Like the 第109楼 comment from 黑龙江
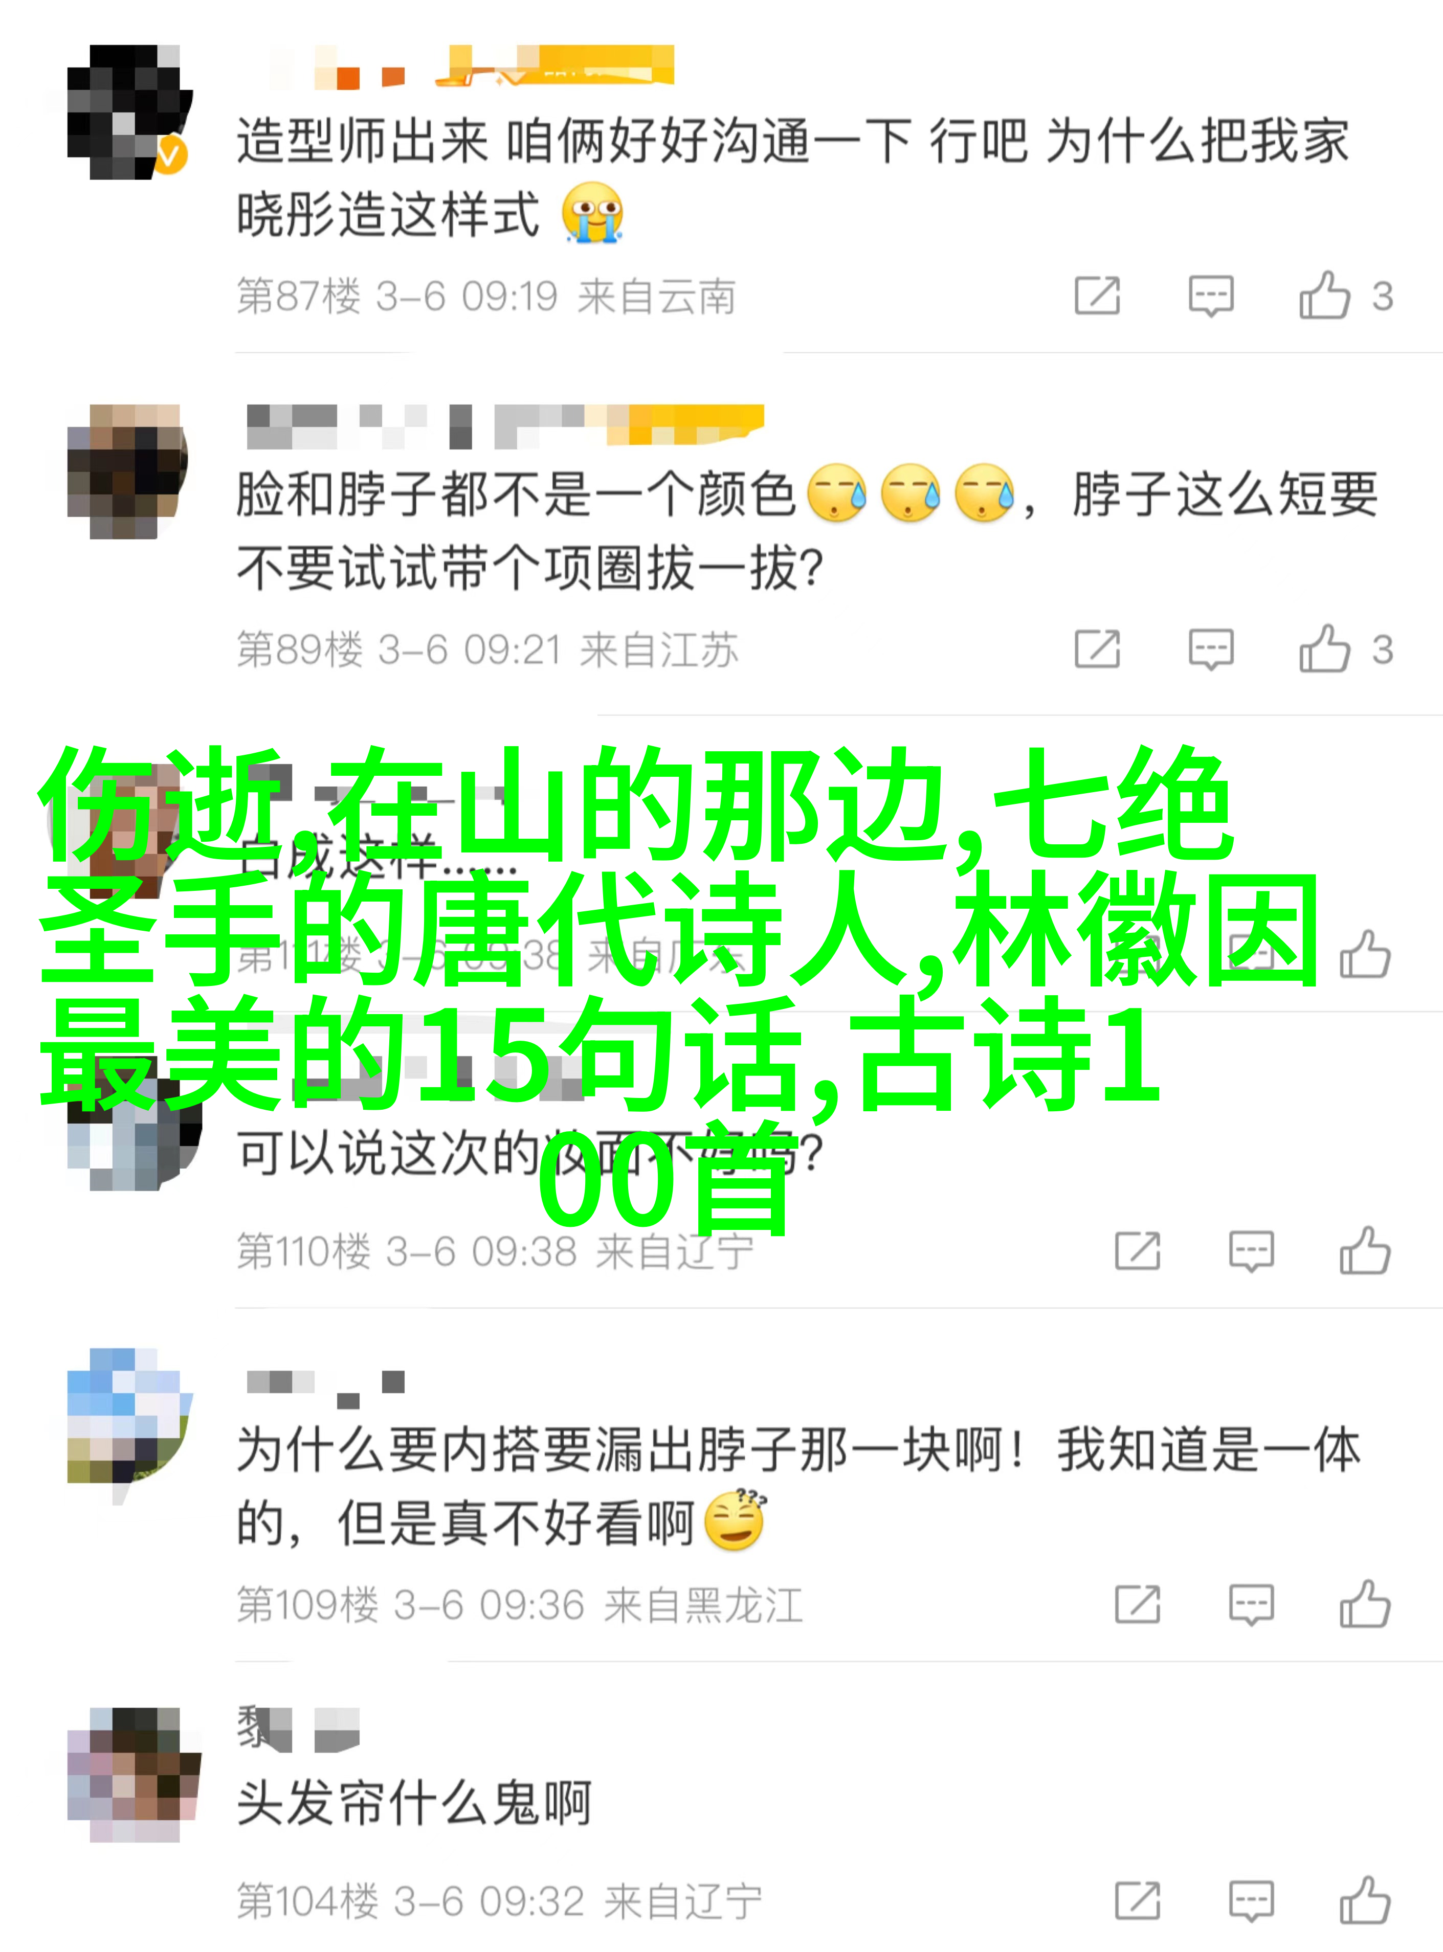This screenshot has height=1952, width=1443. [x=1364, y=1604]
